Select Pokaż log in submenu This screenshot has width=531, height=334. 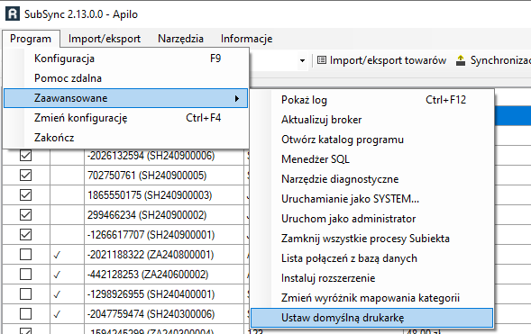[371, 100]
